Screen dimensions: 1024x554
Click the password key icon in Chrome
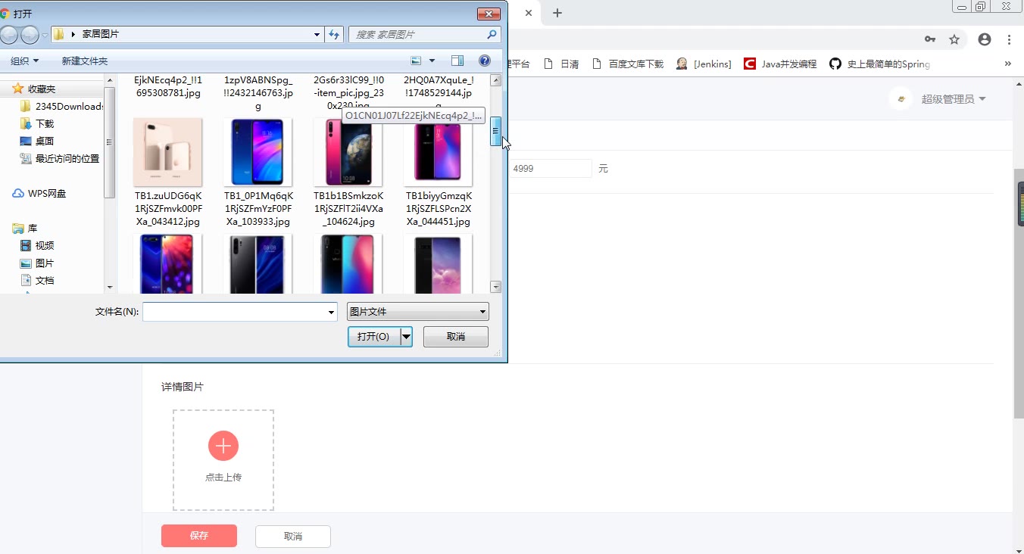929,39
